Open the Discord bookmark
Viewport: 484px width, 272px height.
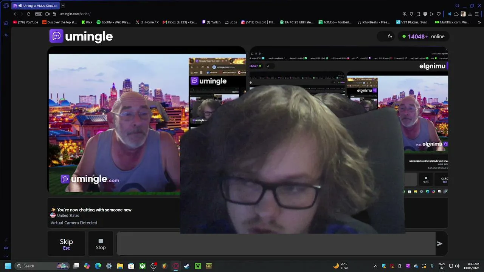258,22
